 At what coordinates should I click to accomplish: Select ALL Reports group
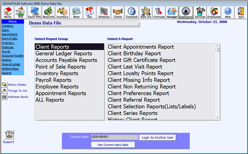coord(69,100)
